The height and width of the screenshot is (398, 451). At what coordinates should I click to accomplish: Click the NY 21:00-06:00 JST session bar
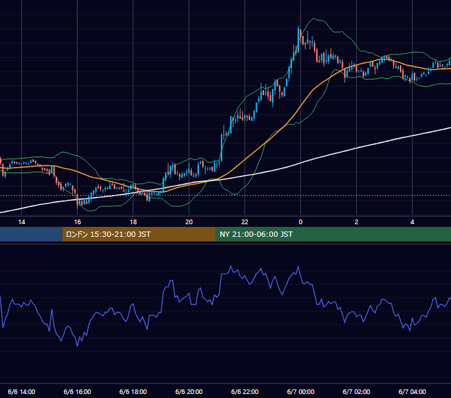pyautogui.click(x=334, y=234)
